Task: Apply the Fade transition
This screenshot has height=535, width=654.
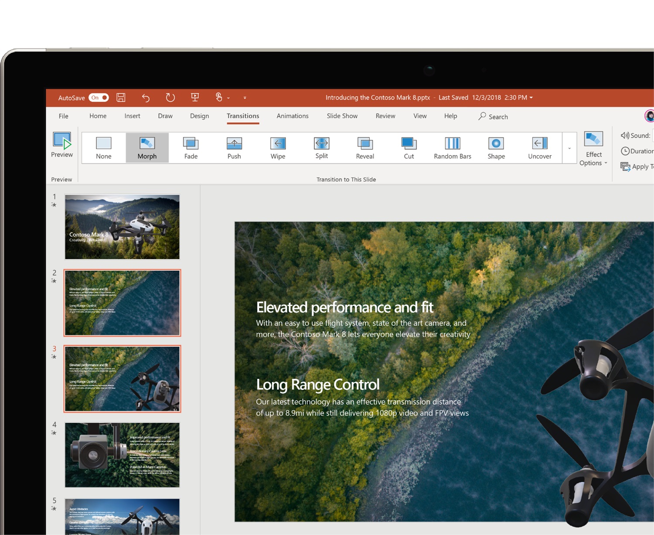Action: (191, 147)
